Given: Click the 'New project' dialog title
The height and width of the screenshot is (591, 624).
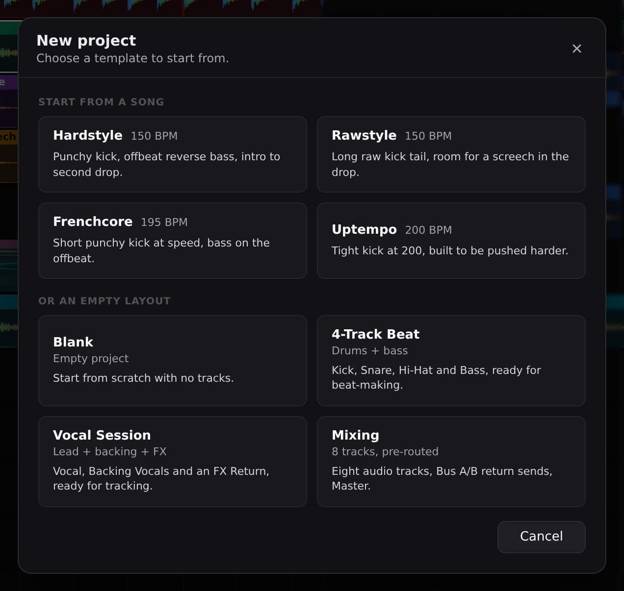Looking at the screenshot, I should point(86,40).
